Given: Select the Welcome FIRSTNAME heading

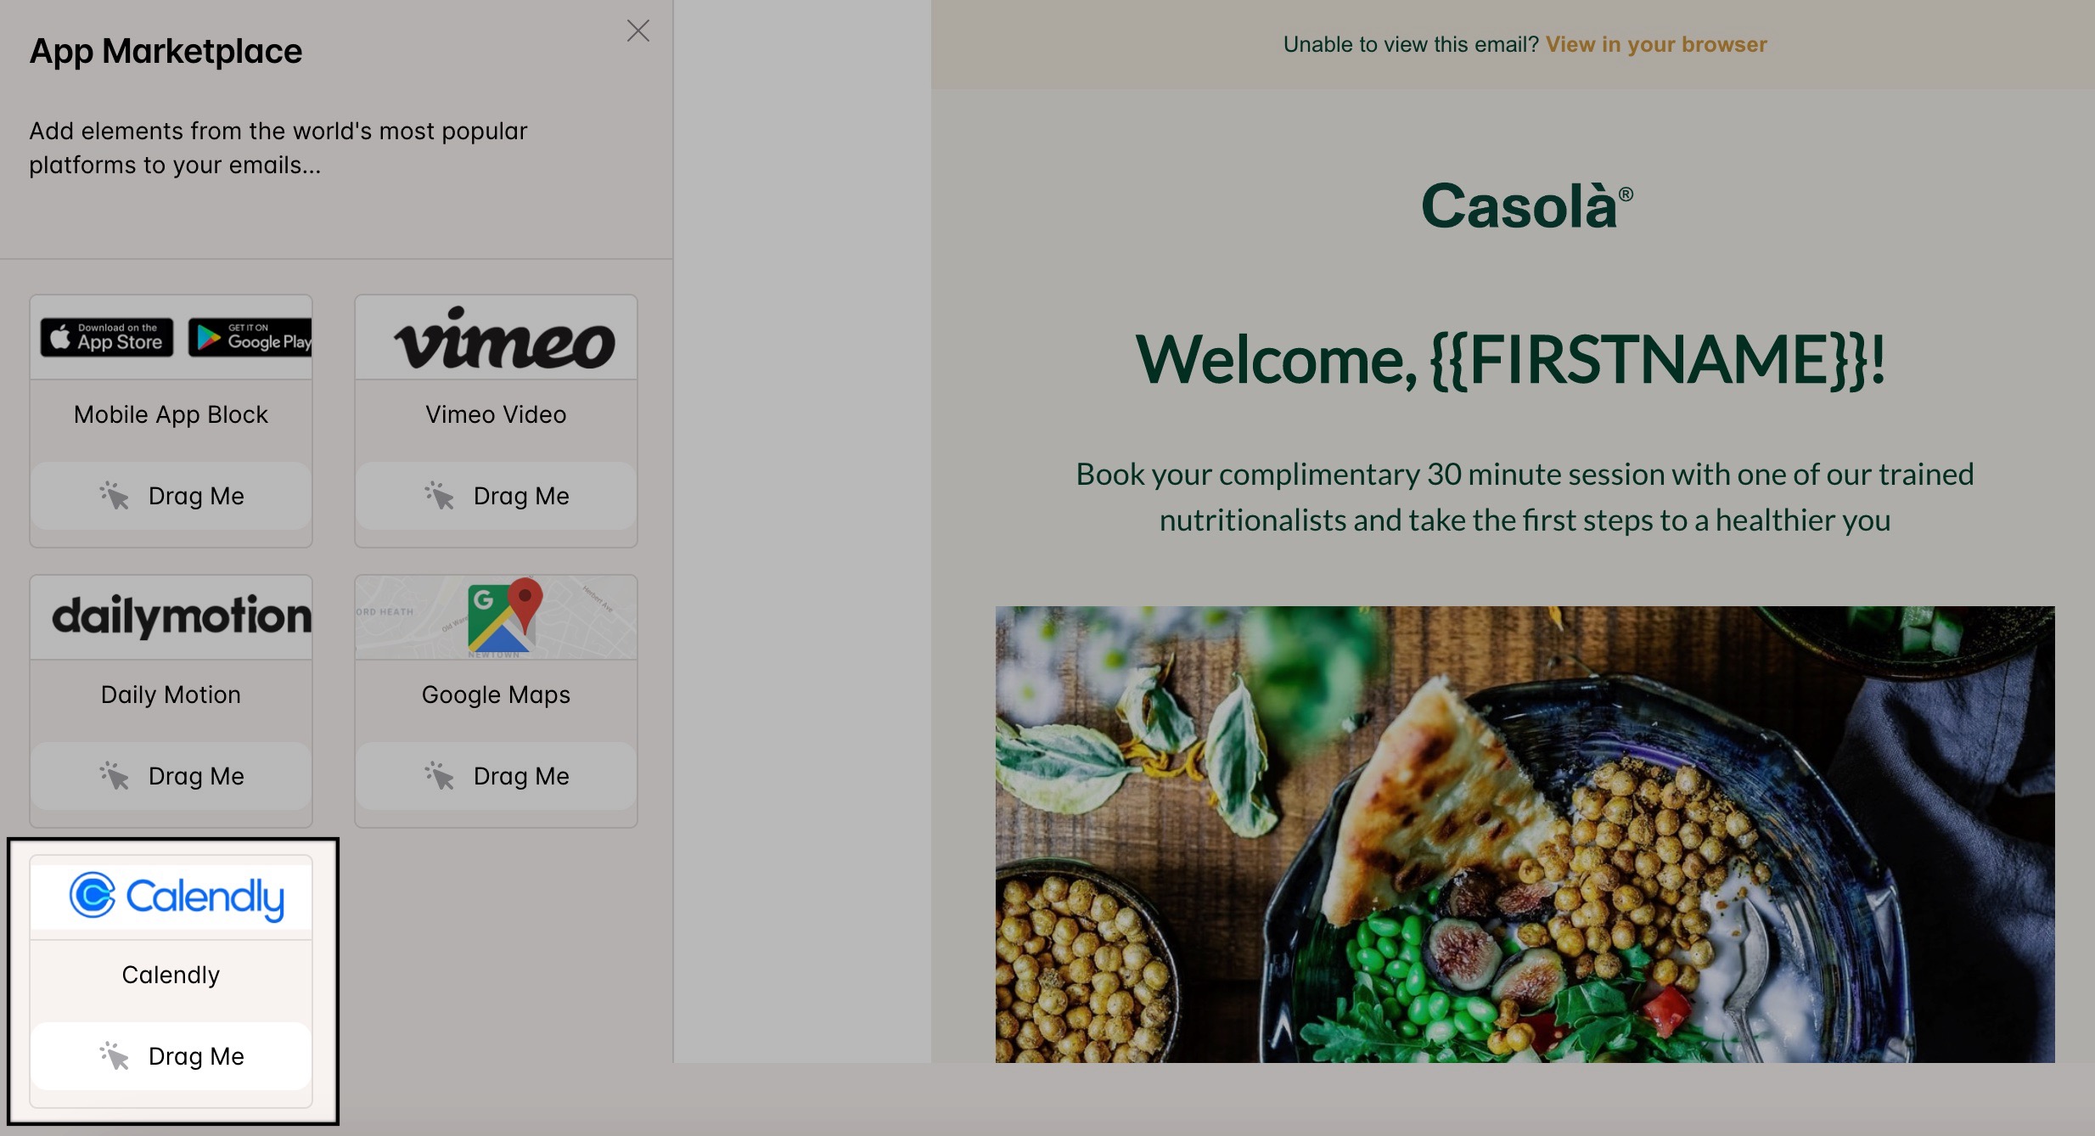Looking at the screenshot, I should 1510,360.
